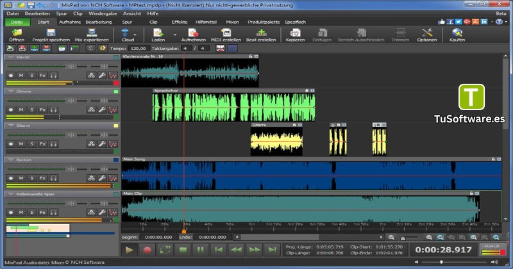513x269 pixels.
Task: Click the Klavier track color swatch
Action: 116,57
